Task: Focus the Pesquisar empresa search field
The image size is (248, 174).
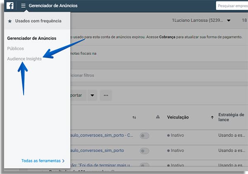Action: pos(232,6)
